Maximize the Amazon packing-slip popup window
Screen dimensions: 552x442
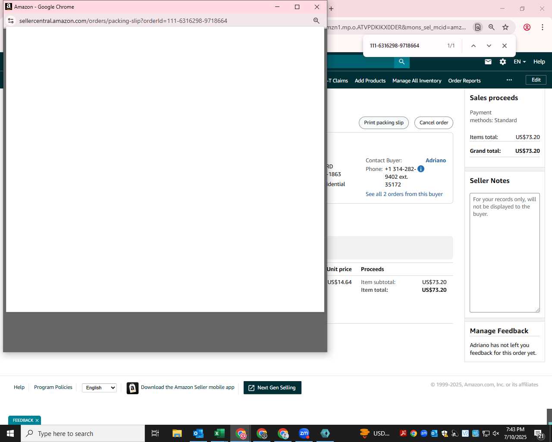tap(297, 7)
